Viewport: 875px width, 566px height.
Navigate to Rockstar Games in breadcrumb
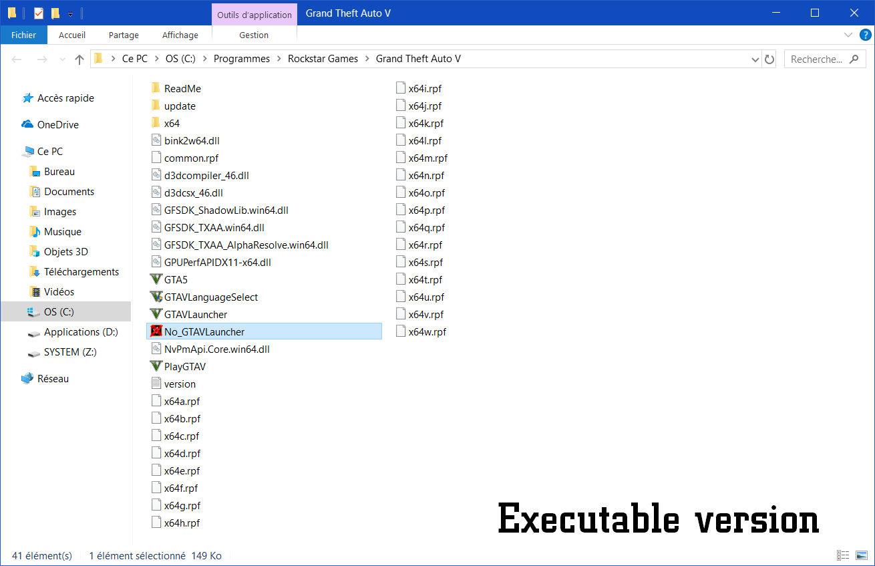323,59
